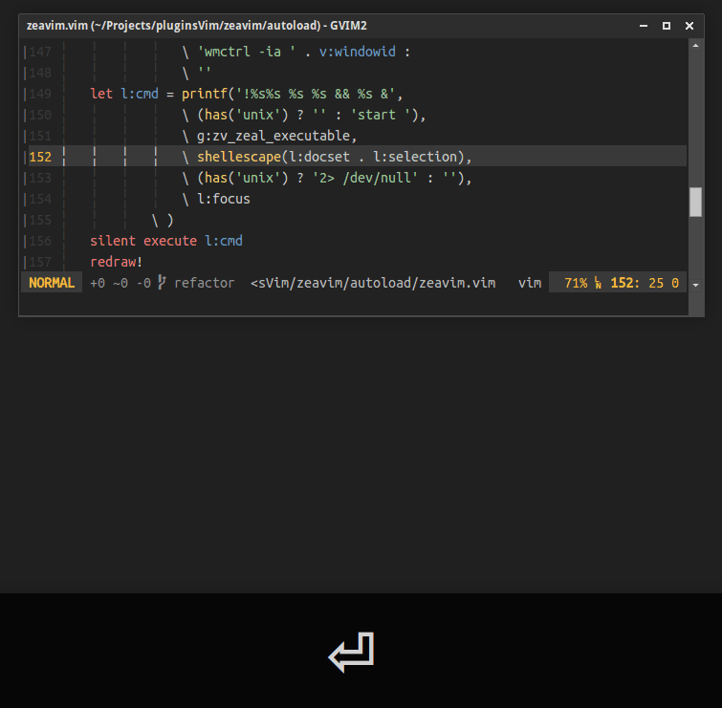Image resolution: width=722 pixels, height=708 pixels.
Task: Click the 71% position indicator
Action: coord(576,283)
